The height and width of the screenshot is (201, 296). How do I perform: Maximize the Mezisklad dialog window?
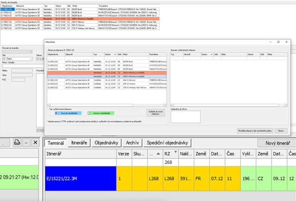278,42
